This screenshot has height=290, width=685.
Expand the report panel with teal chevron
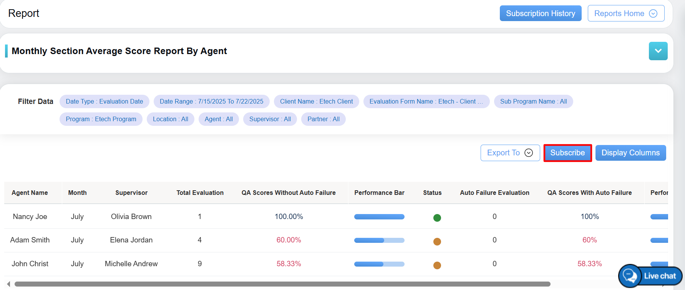(x=658, y=51)
